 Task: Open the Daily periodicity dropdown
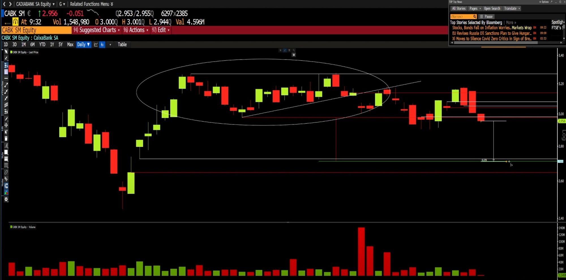(83, 44)
